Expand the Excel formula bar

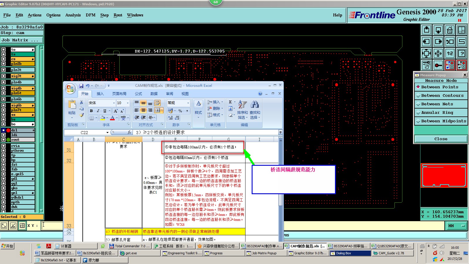280,132
